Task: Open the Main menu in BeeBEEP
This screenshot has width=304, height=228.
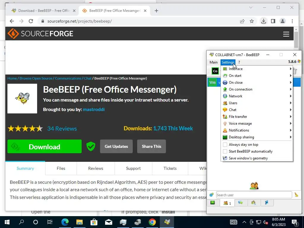Action: [213, 62]
